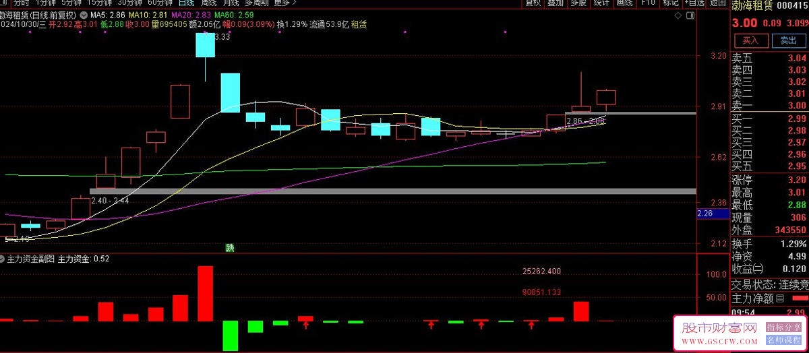Click the 外盘 value 343550
Image resolution: width=809 pixels, height=353 pixels.
[790, 230]
